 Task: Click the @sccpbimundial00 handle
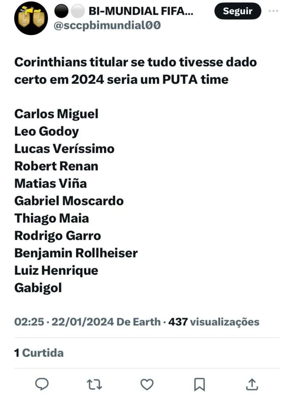click(x=107, y=25)
